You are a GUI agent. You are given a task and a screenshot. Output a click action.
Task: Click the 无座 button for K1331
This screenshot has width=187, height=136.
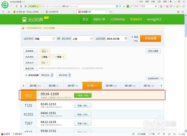click(x=83, y=114)
